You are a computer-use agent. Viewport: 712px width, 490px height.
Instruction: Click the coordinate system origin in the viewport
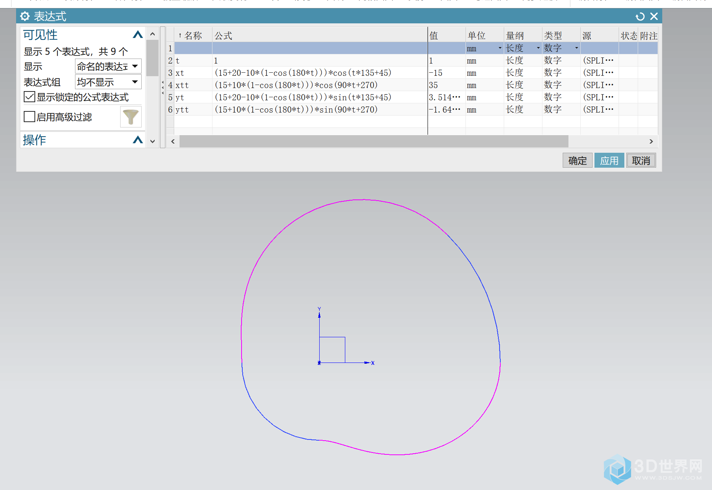[319, 363]
